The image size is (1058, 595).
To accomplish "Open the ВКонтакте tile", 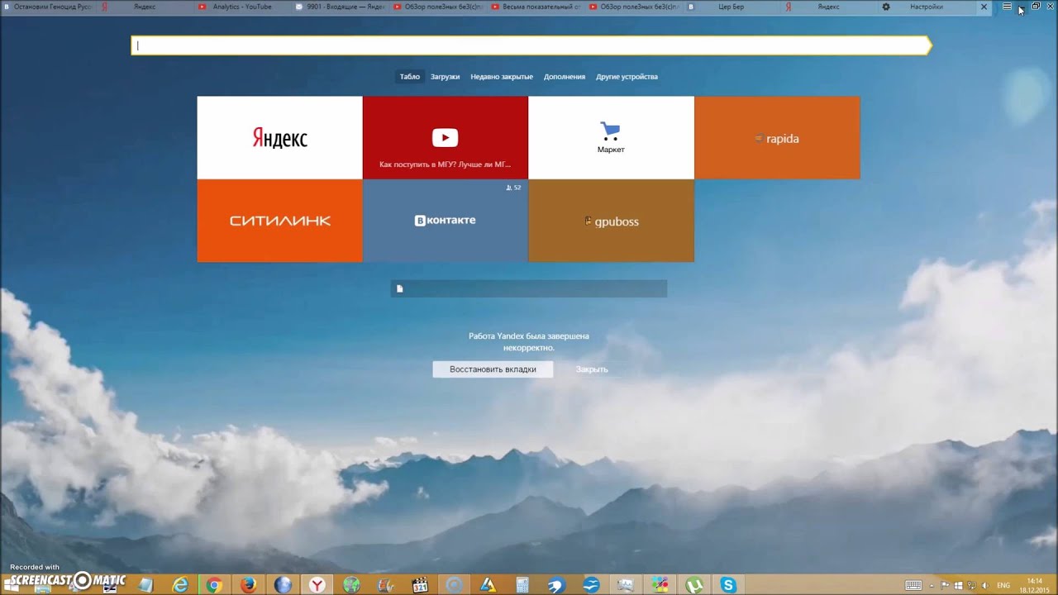I will point(445,221).
